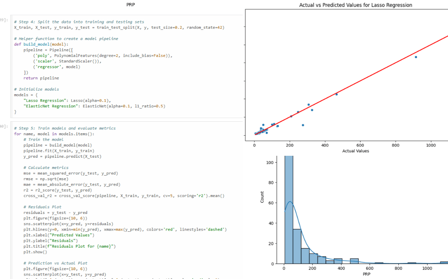Image resolution: width=448 pixels, height=279 pixels.
Task: Click the '# Step 4: Split the data' comment
Action: 79,22
